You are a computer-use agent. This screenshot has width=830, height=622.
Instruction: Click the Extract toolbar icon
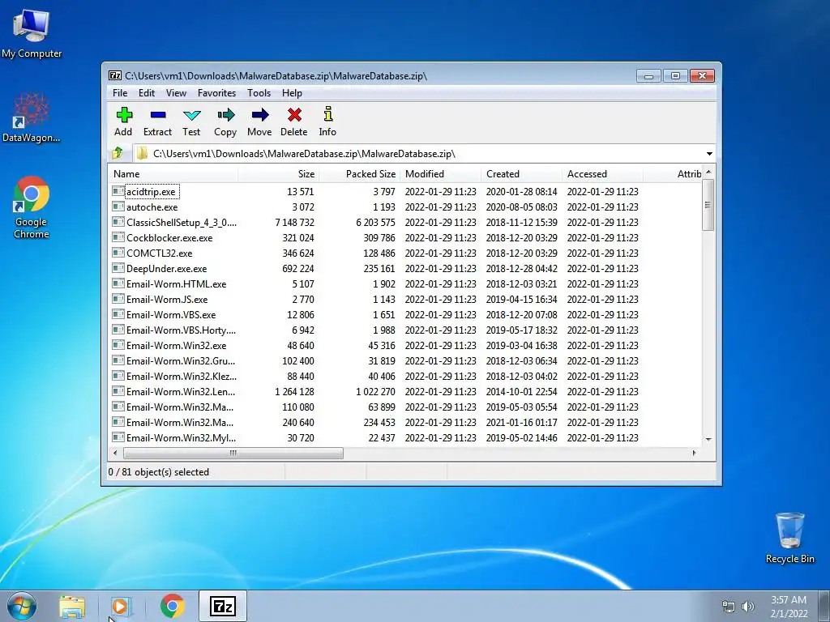[x=158, y=115]
